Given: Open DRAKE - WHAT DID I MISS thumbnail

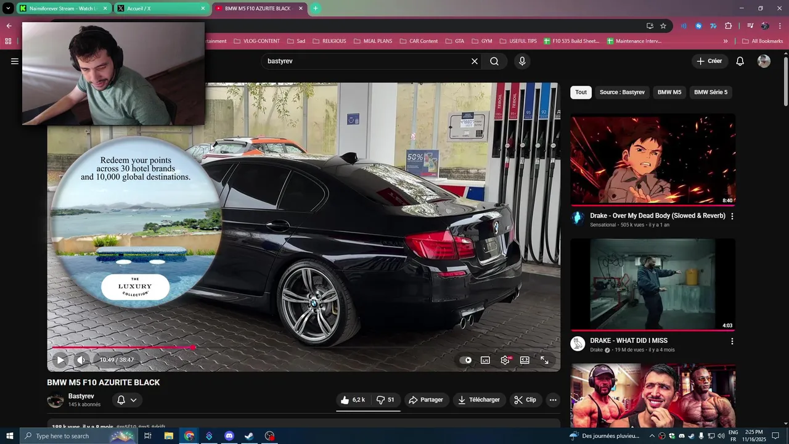Looking at the screenshot, I should [x=653, y=284].
